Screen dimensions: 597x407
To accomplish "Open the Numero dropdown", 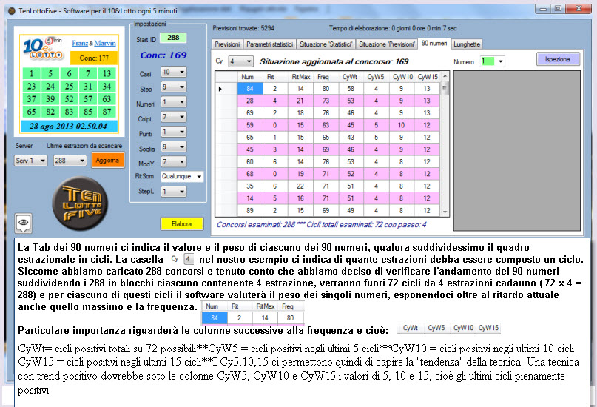I will 493,61.
